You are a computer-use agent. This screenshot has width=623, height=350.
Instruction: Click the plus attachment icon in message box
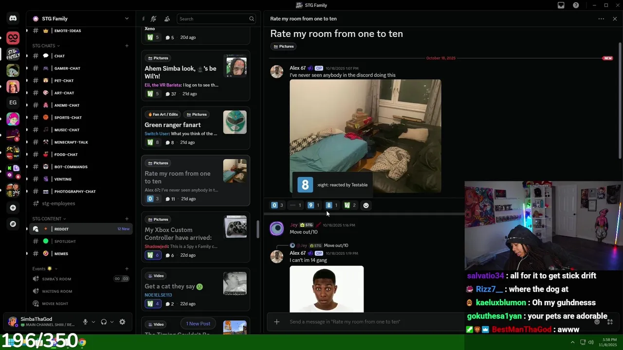277,322
